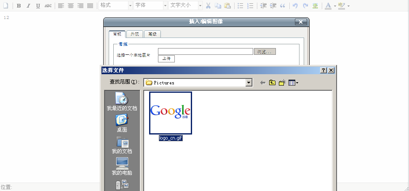
Task: Click the background highlight color button
Action: (342, 5)
